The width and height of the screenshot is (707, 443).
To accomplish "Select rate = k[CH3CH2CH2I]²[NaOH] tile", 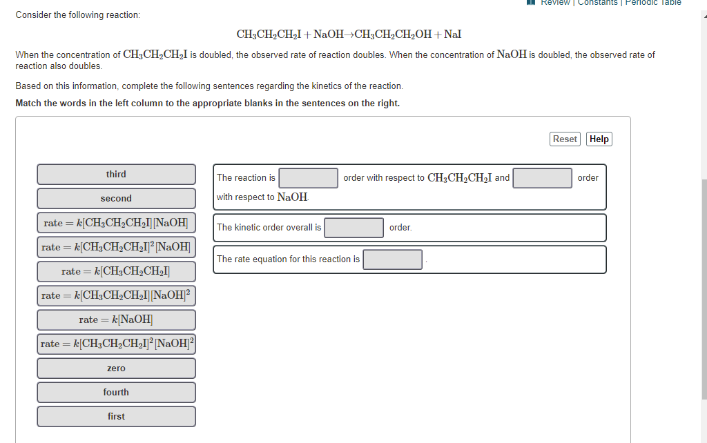I will point(116,247).
